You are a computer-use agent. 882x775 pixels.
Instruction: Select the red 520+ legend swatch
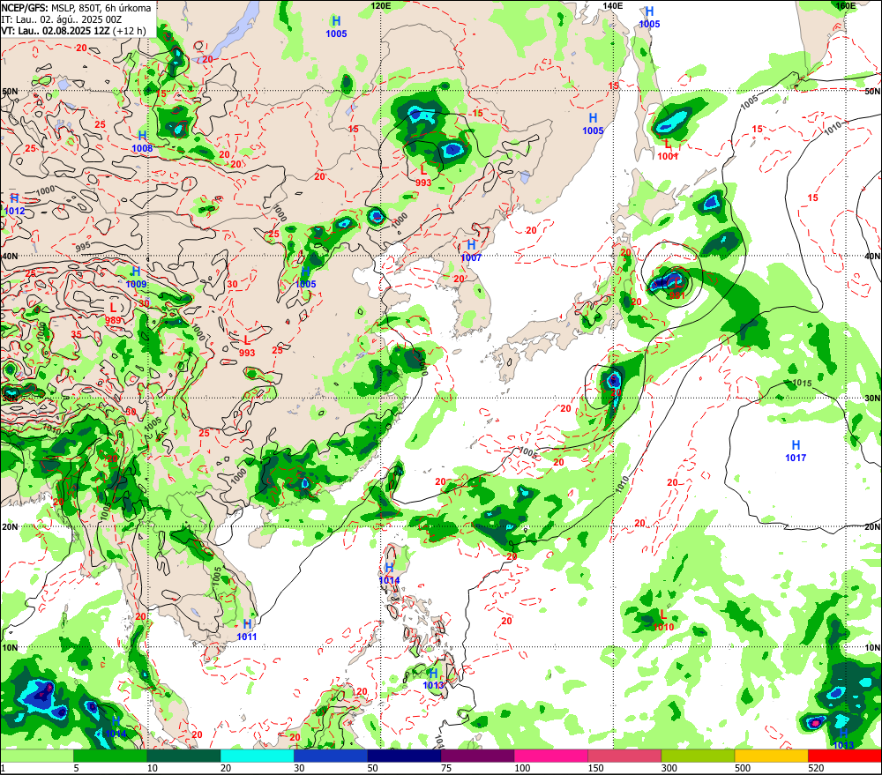(x=845, y=756)
